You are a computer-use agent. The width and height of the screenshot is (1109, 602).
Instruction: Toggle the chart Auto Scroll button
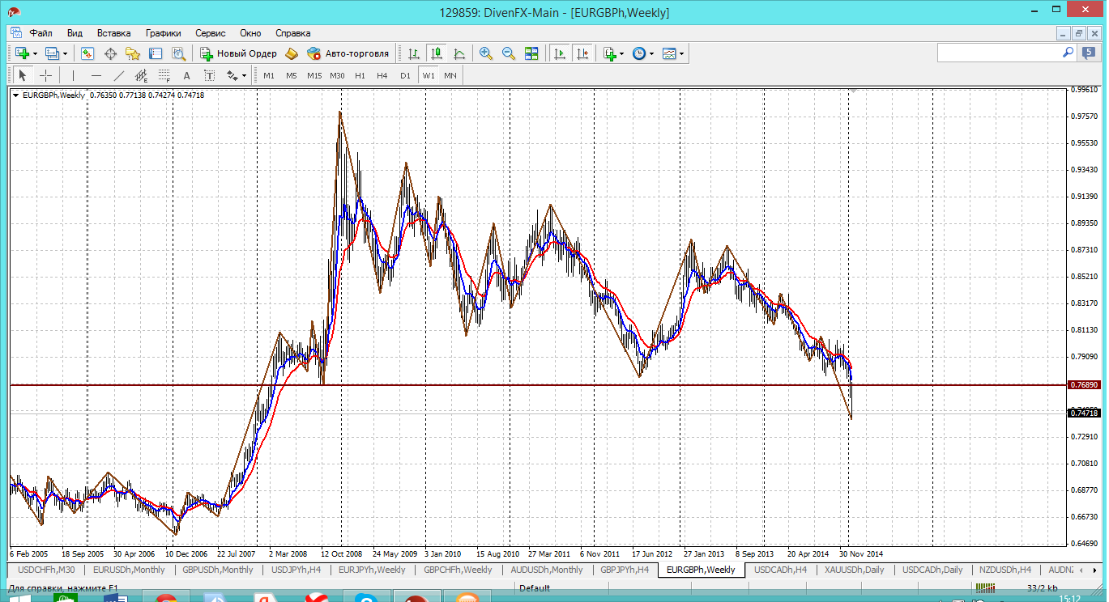(x=559, y=53)
